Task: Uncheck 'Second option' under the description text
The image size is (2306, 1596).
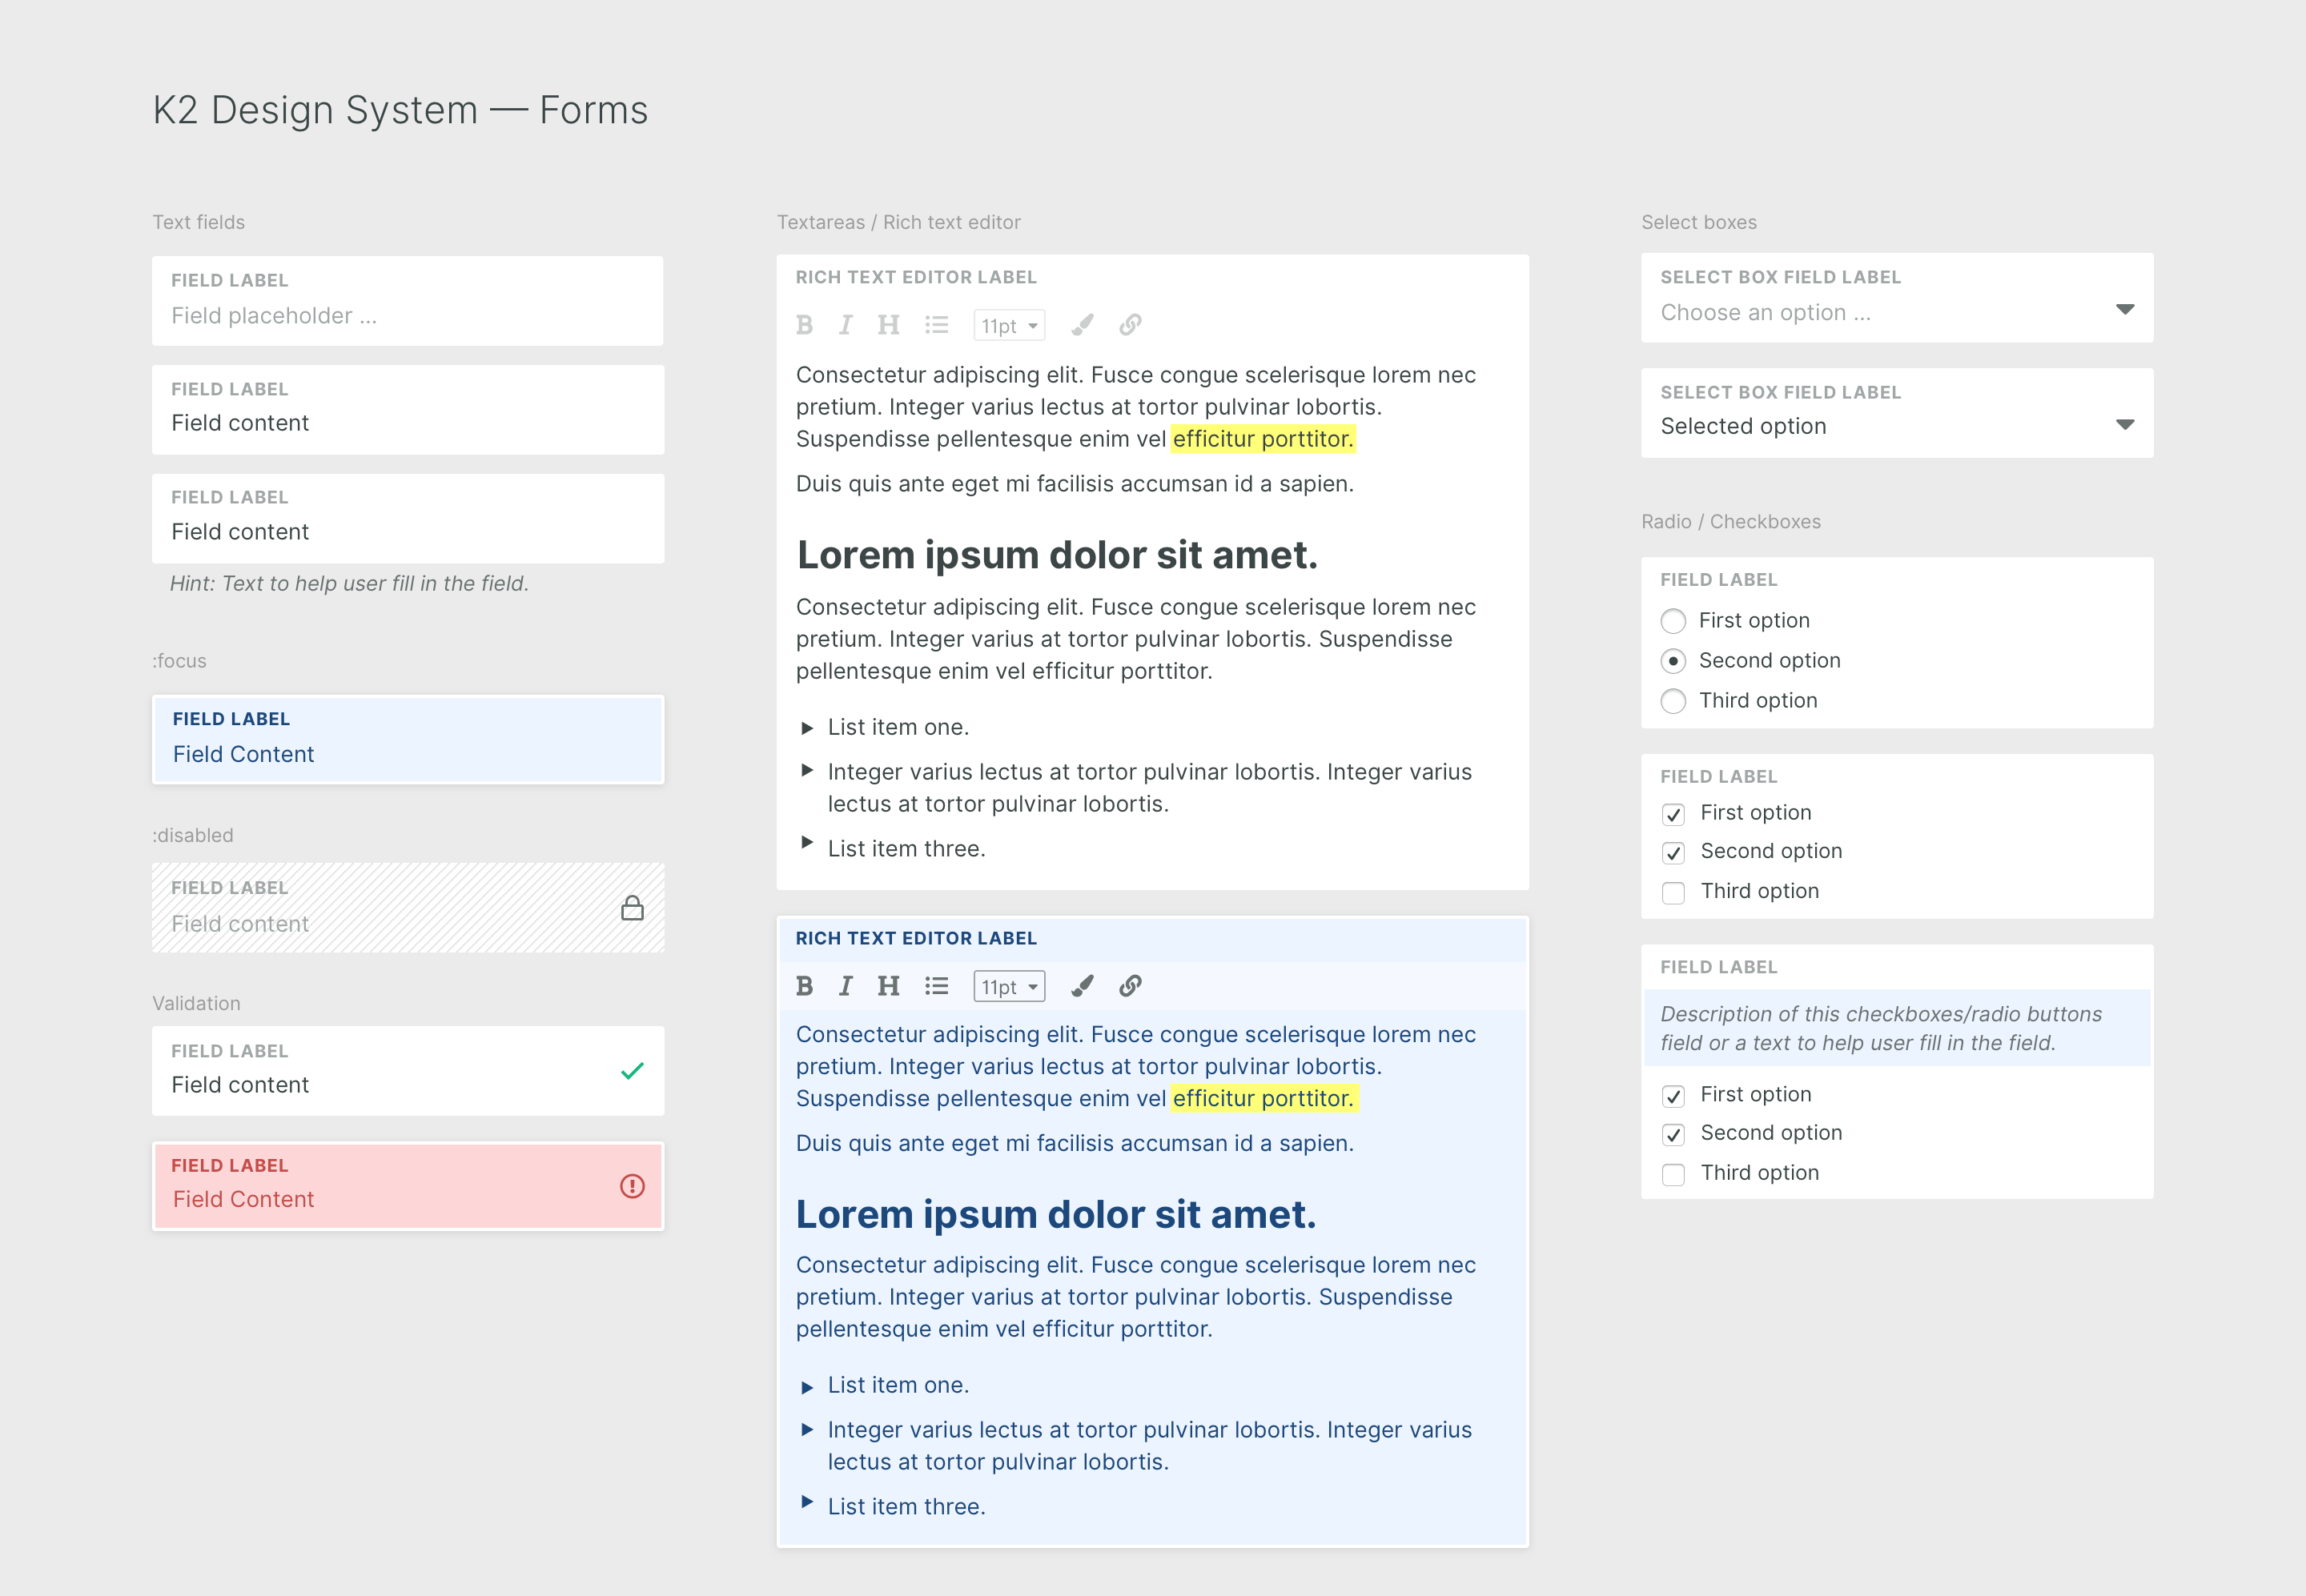Action: [1673, 1134]
